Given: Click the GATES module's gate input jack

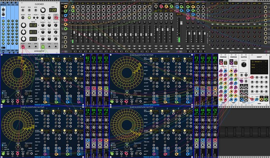Looking at the screenshot, I should click(x=241, y=81).
